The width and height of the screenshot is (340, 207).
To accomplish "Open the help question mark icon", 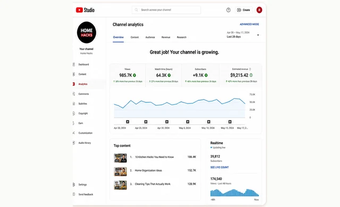I will [x=228, y=10].
